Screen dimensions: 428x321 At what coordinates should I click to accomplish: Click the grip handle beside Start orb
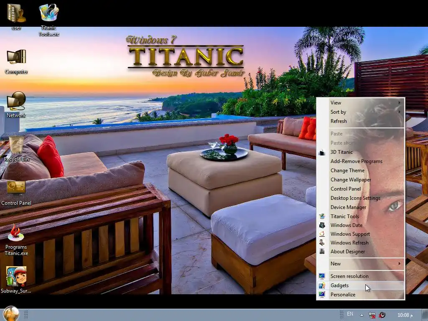pyautogui.click(x=26, y=315)
